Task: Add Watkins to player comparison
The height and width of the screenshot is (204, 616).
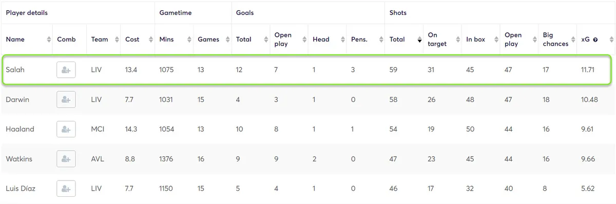Action: pyautogui.click(x=66, y=159)
